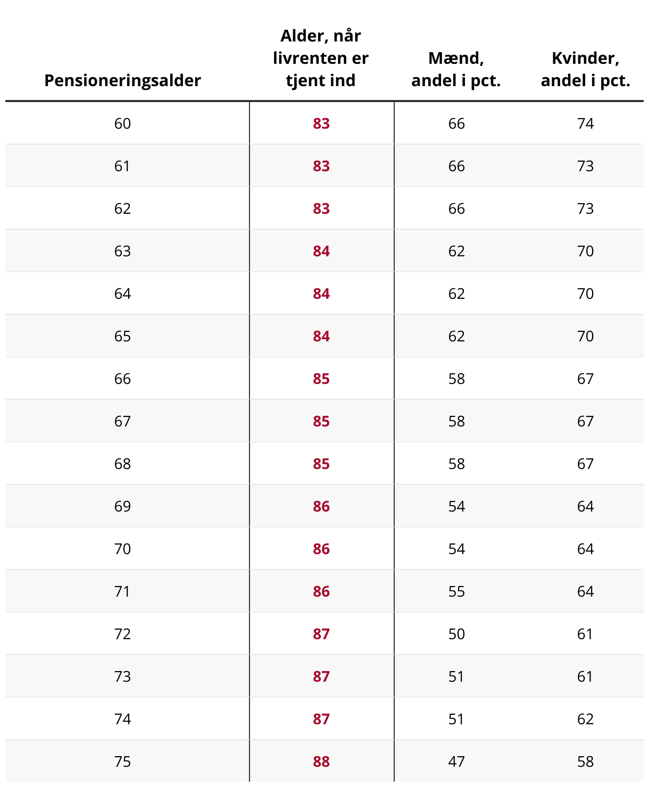Screen dimensions: 649x787
Task: Click the 'Kvinder, andel i pct.' header
Action: [585, 69]
